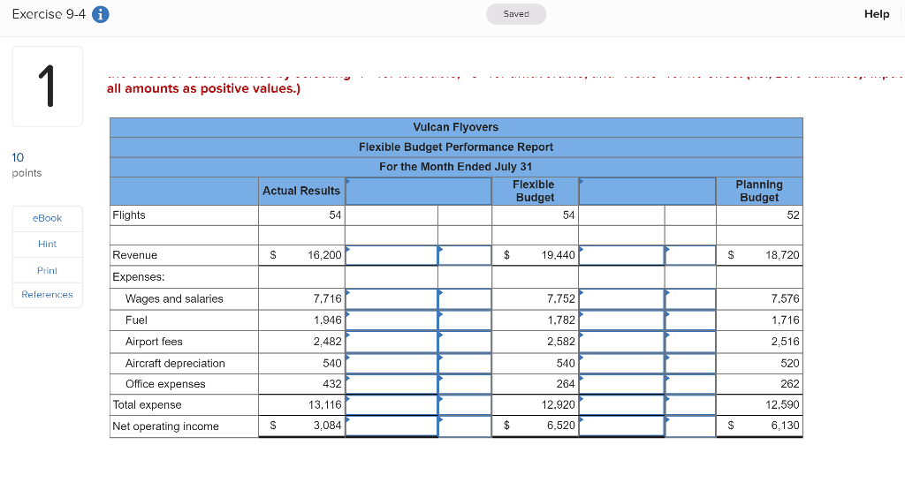Click the Flexible Budget total expense 12,920
Viewport: 905px width, 490px height.
(559, 404)
